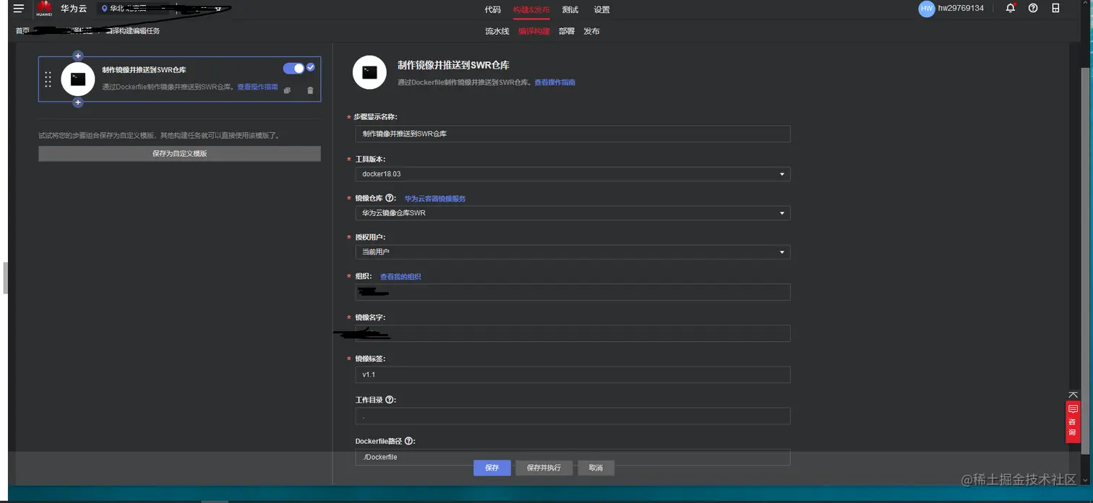Open the 授权用户 当前用户 dropdown
1093x503 pixels.
(x=573, y=252)
